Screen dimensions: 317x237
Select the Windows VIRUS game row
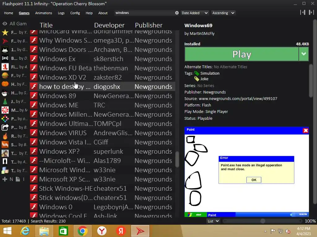pyautogui.click(x=102, y=133)
